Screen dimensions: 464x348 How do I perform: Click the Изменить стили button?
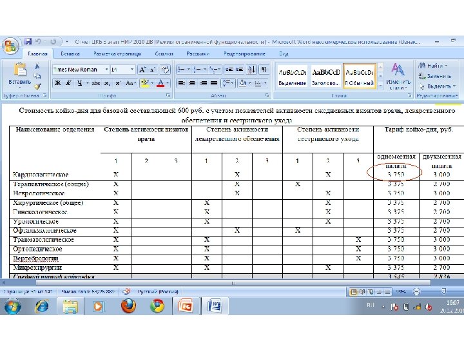[x=398, y=76]
